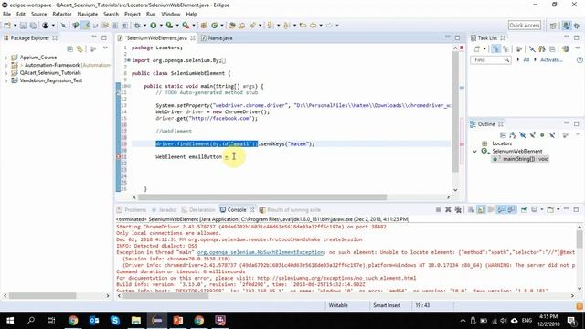This screenshot has height=329, width=585.
Task: Toggle Hide Non-Public Members in Outline
Action: [542, 135]
